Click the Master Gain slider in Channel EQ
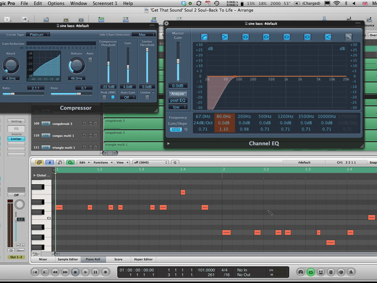This screenshot has width=377, height=283. click(178, 61)
